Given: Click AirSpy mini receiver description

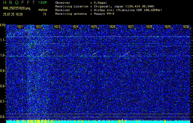Looking at the screenshot, I should point(128,10).
